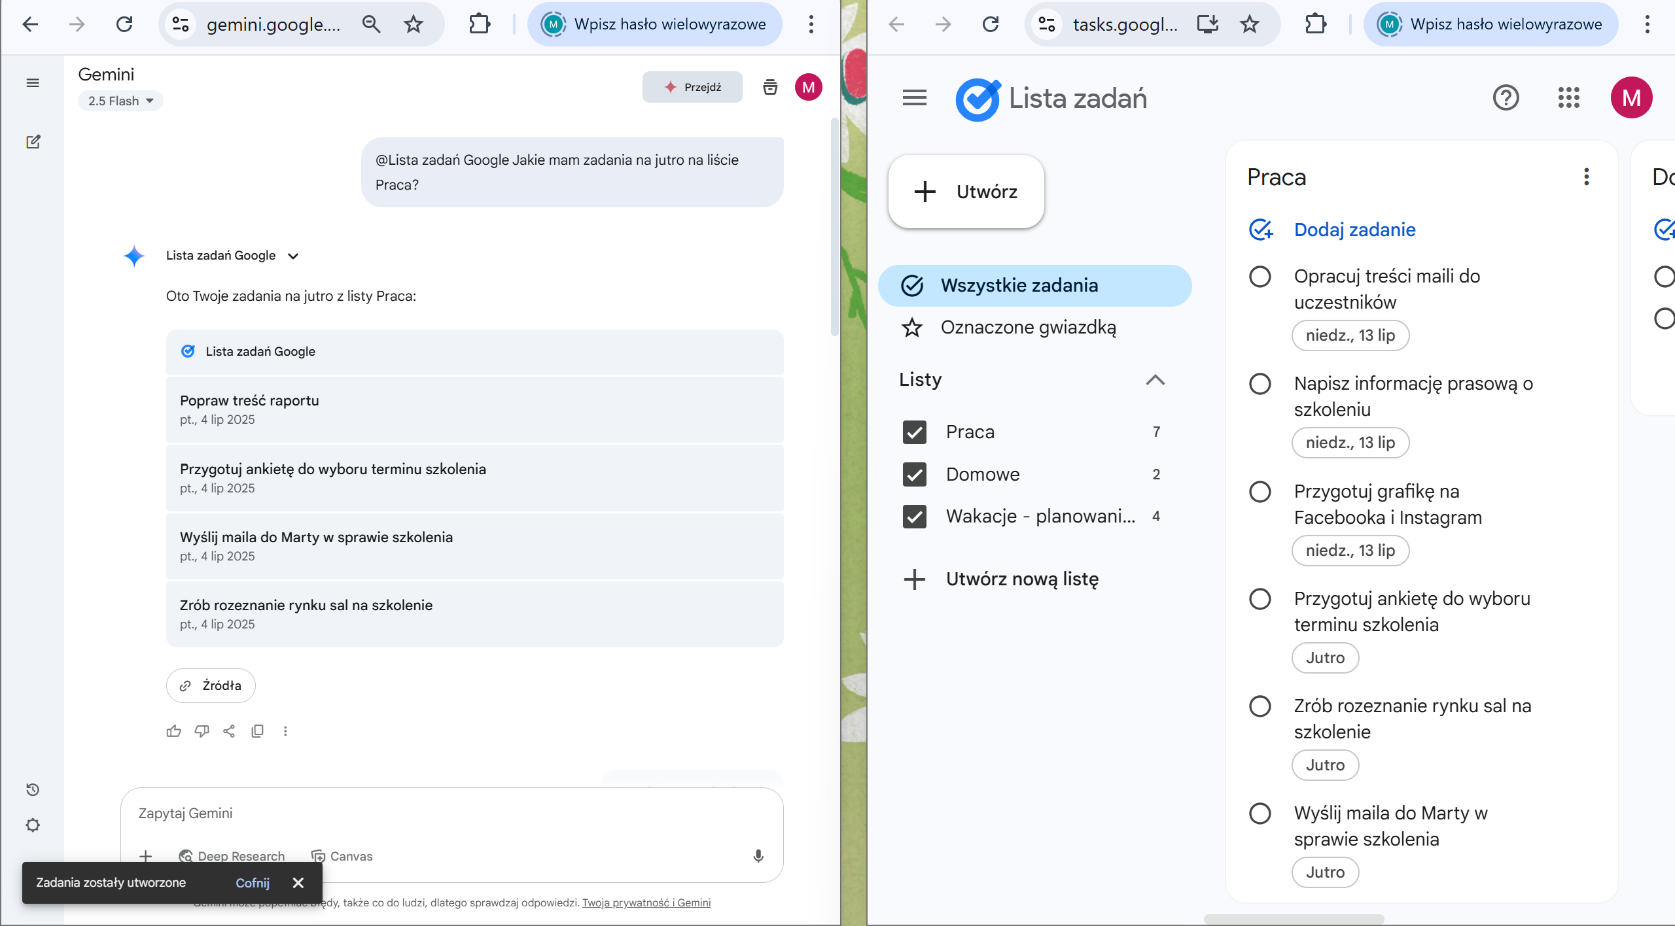Click the thumbs down icon under the response
The width and height of the screenshot is (1675, 926).
click(202, 731)
